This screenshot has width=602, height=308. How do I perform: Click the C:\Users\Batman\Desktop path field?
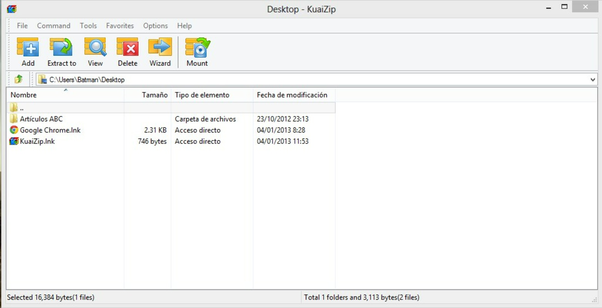click(x=317, y=80)
